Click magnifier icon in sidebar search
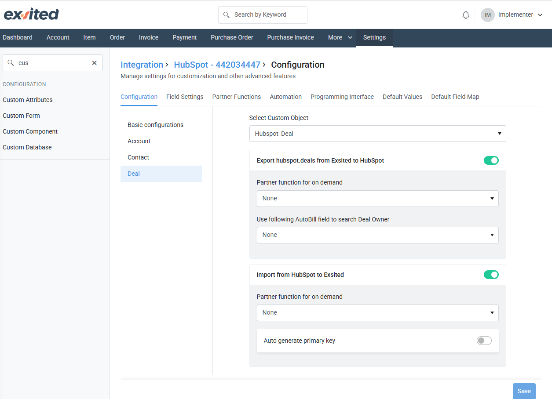The width and height of the screenshot is (552, 399). pos(11,63)
